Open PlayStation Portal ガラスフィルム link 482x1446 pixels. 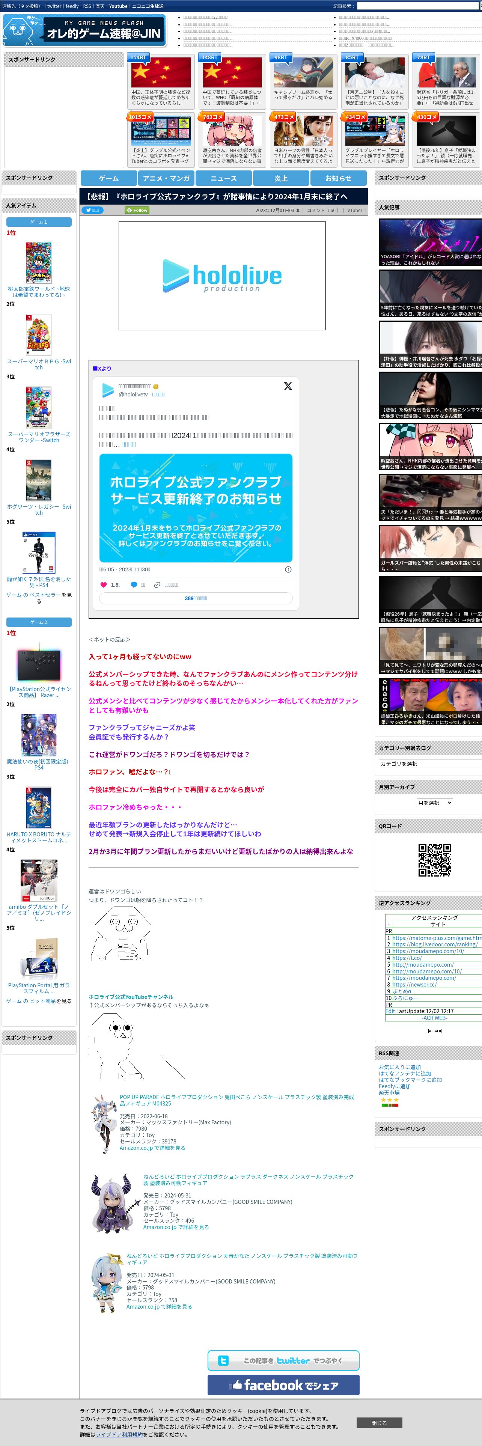tap(39, 988)
